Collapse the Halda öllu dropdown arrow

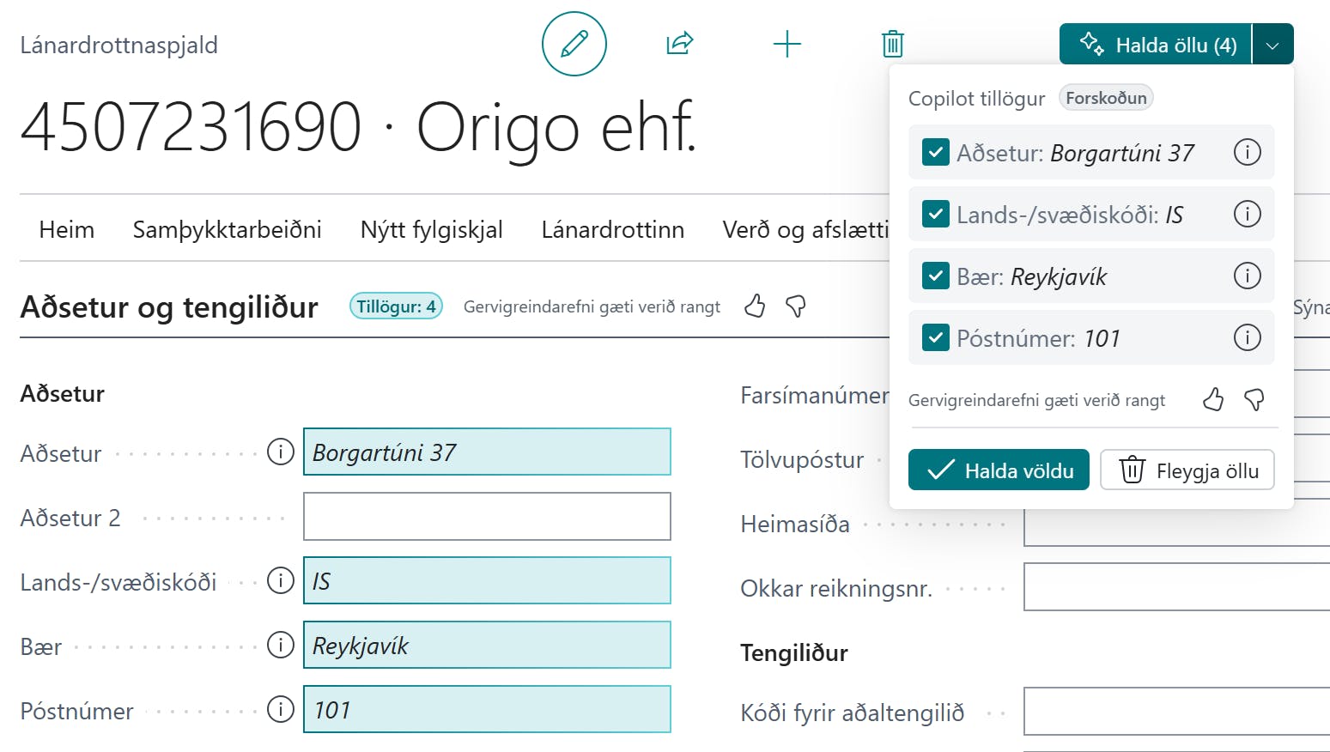pos(1272,45)
